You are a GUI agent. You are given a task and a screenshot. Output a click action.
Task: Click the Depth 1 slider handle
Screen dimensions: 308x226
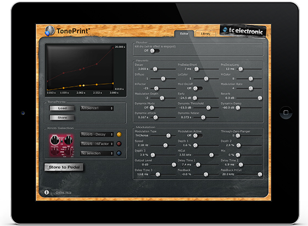[195, 145]
